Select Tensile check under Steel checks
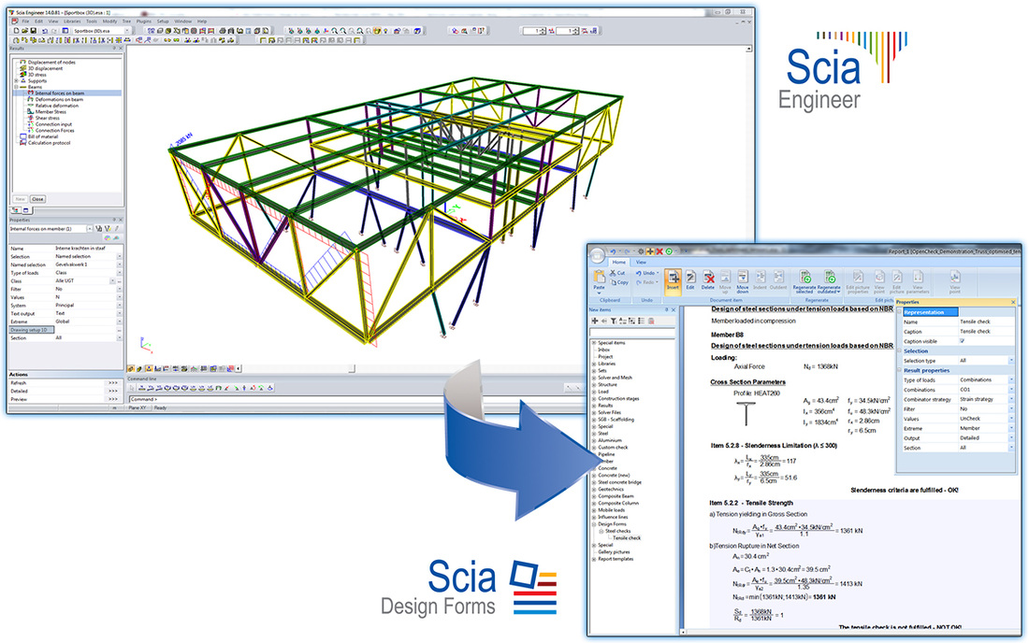Viewport: 1029px width, 643px height. coord(627,538)
